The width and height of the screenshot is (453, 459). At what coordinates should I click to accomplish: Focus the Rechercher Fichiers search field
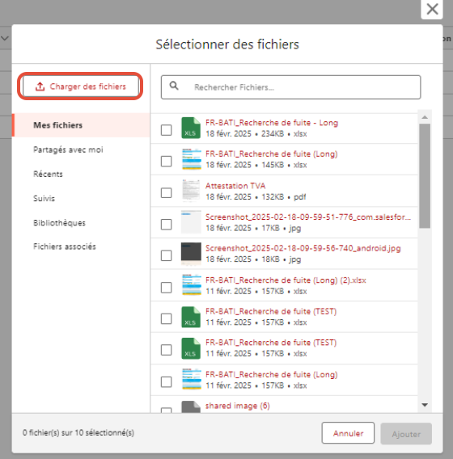[290, 87]
